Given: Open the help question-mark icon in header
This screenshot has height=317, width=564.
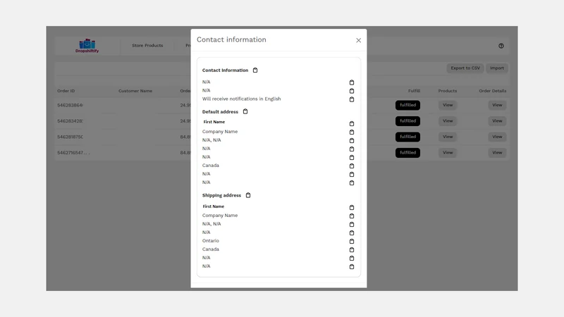Looking at the screenshot, I should tap(501, 46).
